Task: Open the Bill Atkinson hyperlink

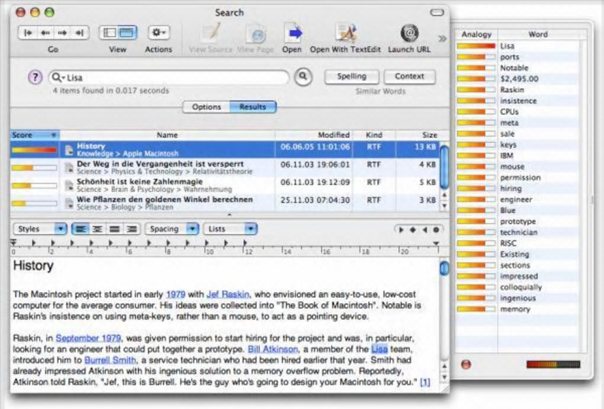Action: point(273,349)
